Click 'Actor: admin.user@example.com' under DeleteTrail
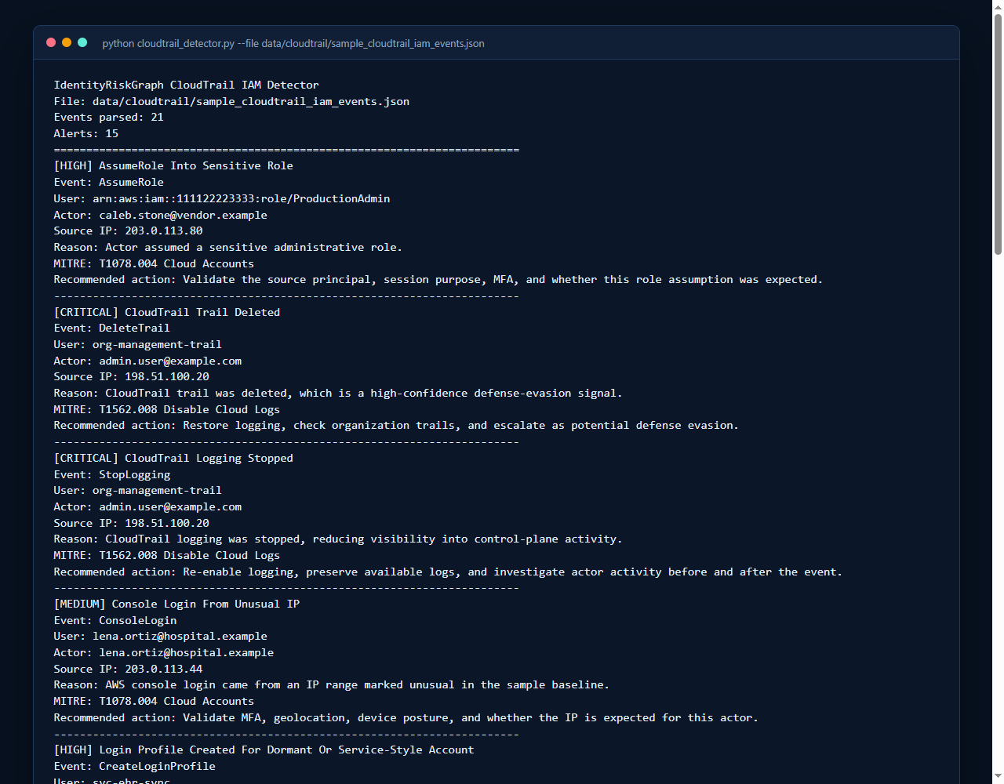 tap(147, 361)
